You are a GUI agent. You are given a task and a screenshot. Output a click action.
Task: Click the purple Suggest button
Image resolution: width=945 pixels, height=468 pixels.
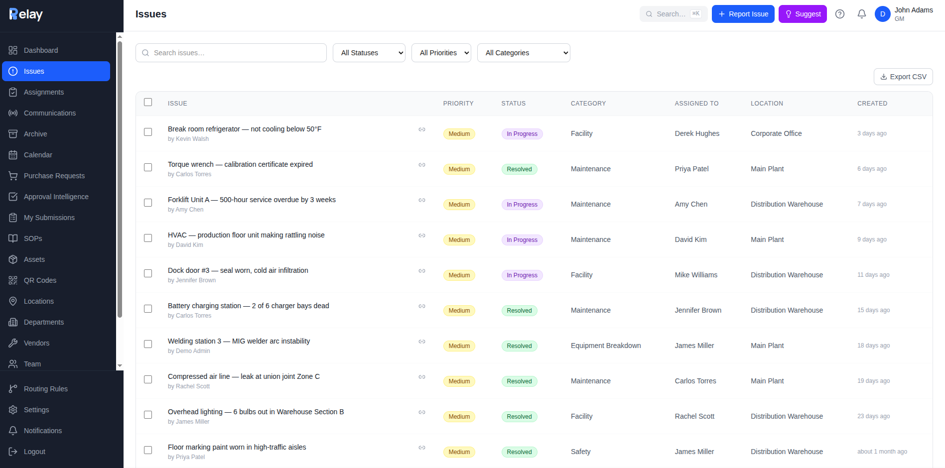803,14
